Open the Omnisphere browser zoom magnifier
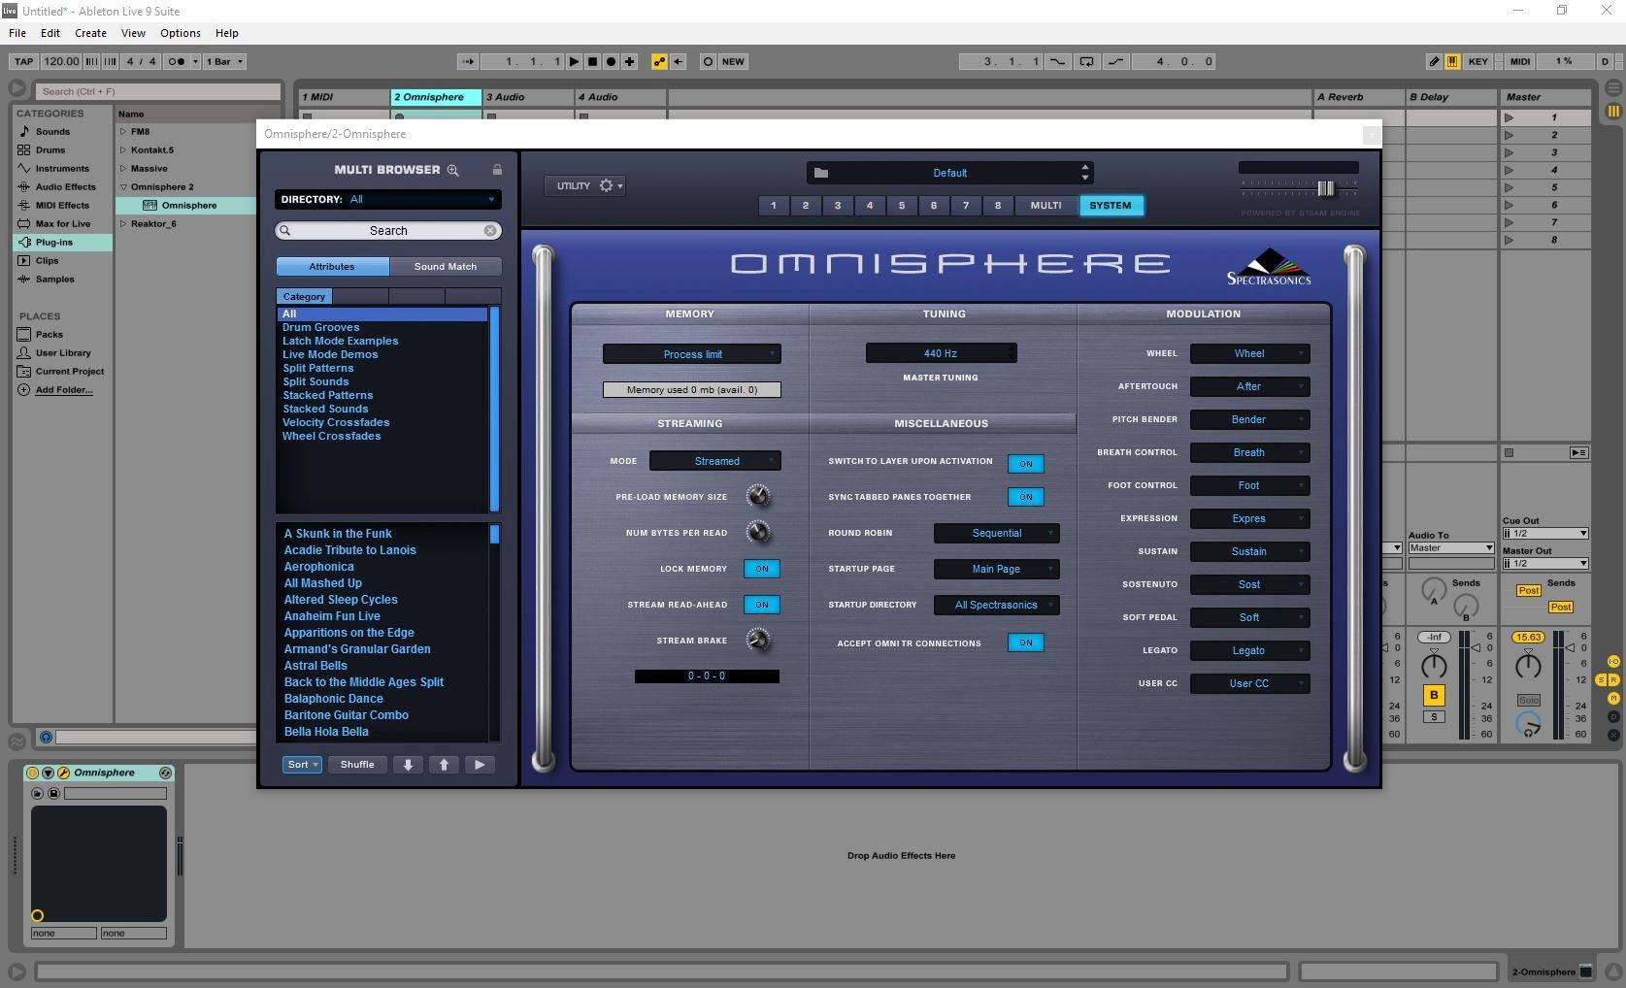Viewport: 1626px width, 988px height. tap(452, 170)
